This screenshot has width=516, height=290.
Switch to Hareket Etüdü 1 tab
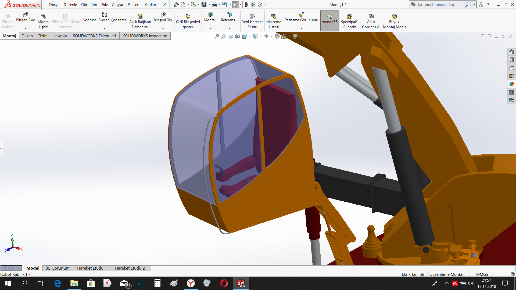click(x=92, y=268)
